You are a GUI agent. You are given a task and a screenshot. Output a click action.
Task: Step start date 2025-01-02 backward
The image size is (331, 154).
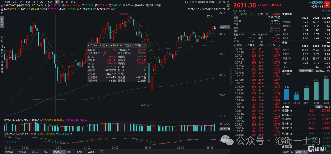click(x=88, y=45)
